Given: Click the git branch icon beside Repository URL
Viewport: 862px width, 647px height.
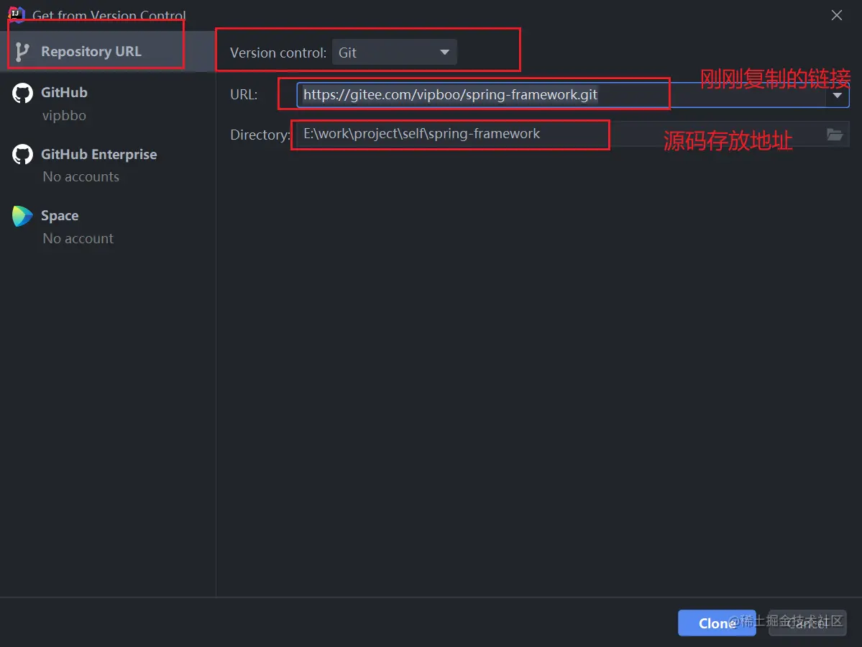Looking at the screenshot, I should [22, 52].
